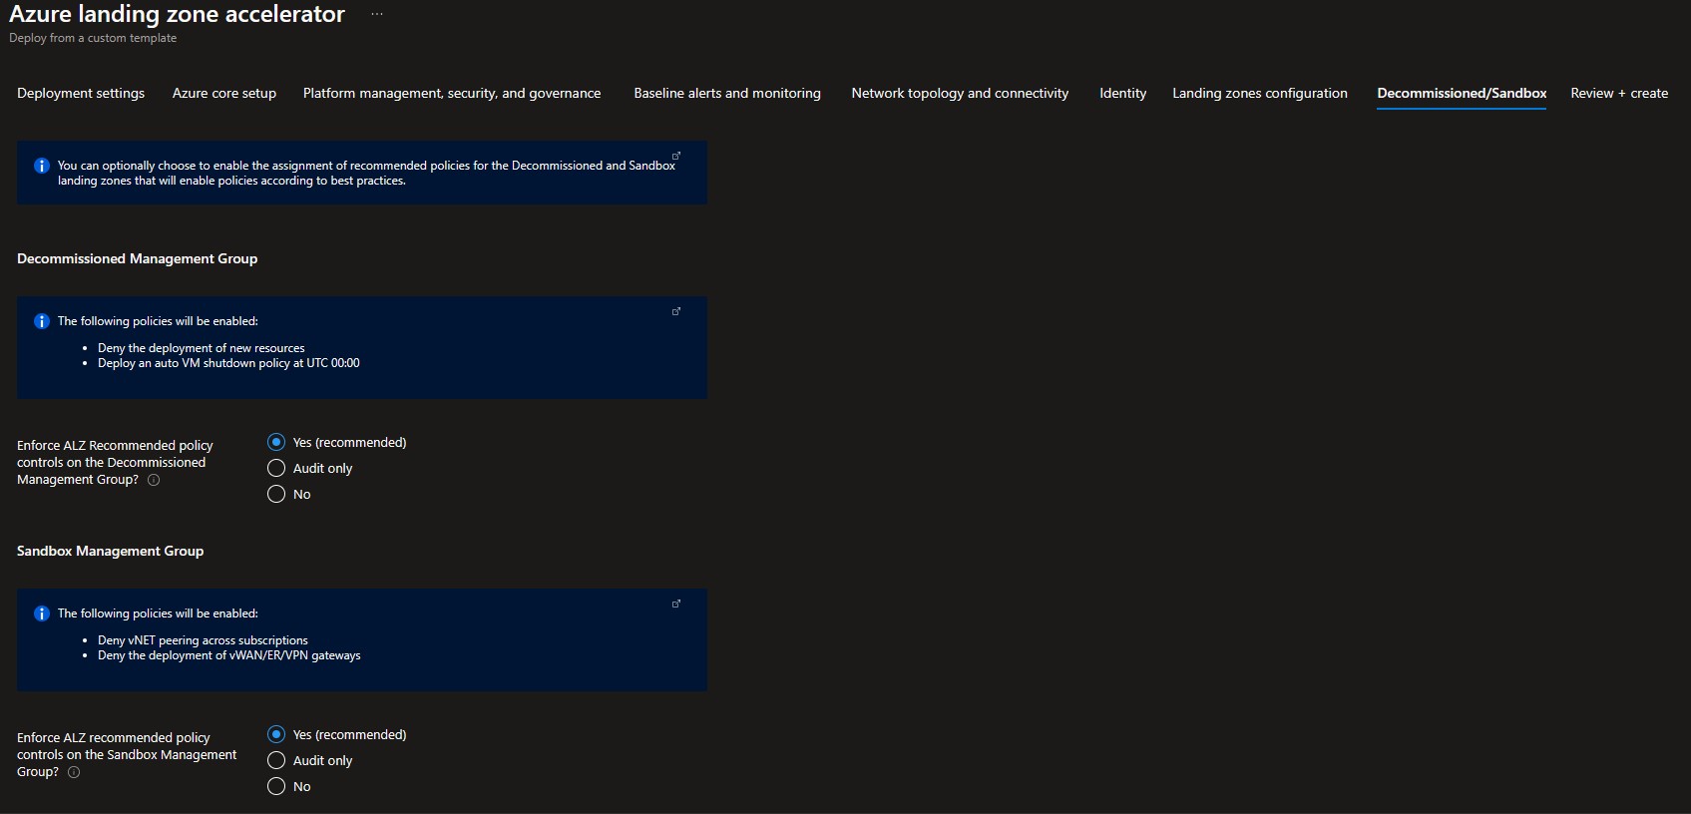Click 'Deploy from a custom template' subtitle

(x=93, y=38)
